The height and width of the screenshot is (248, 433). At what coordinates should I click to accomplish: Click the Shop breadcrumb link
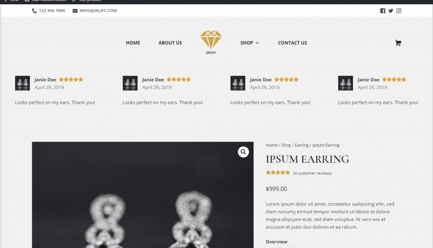(x=286, y=145)
